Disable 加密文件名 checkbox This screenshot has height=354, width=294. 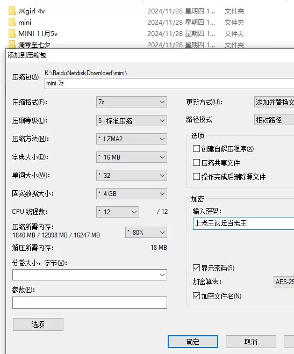(196, 296)
